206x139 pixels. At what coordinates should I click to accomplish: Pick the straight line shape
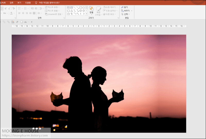coord(75,8)
